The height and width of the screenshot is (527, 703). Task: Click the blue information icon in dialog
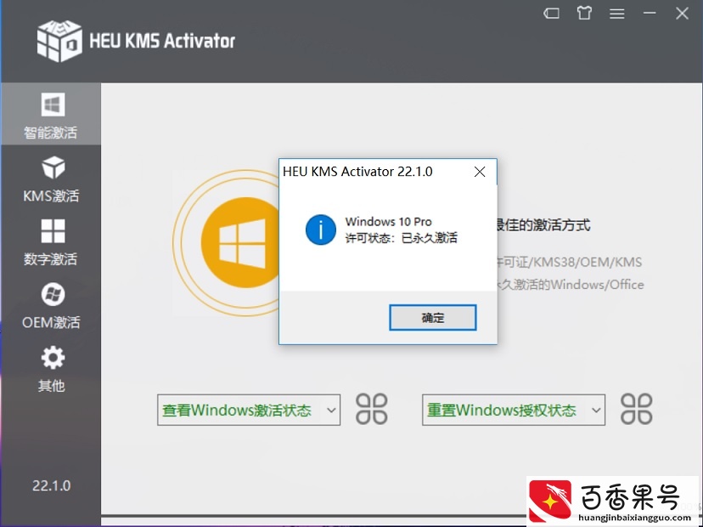pos(321,229)
